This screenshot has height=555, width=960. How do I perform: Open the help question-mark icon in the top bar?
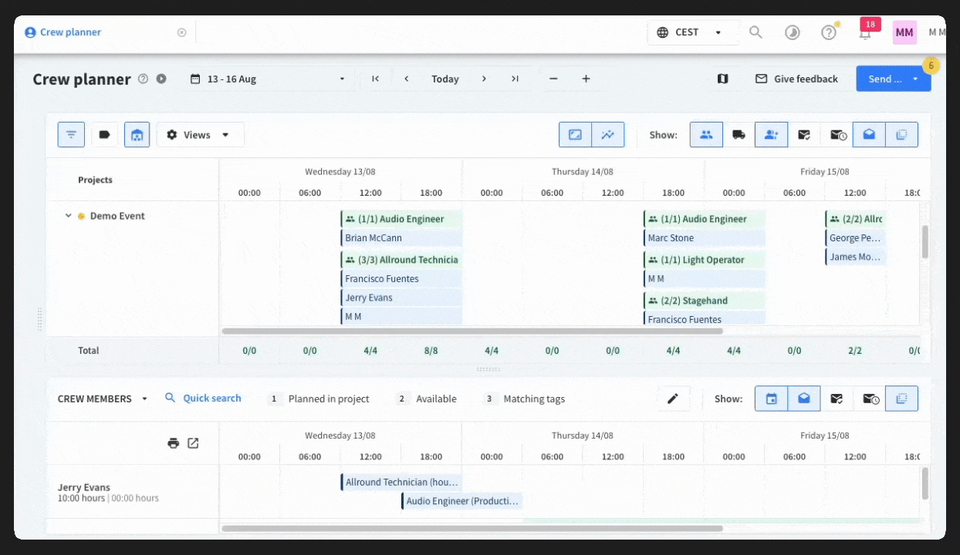(828, 32)
